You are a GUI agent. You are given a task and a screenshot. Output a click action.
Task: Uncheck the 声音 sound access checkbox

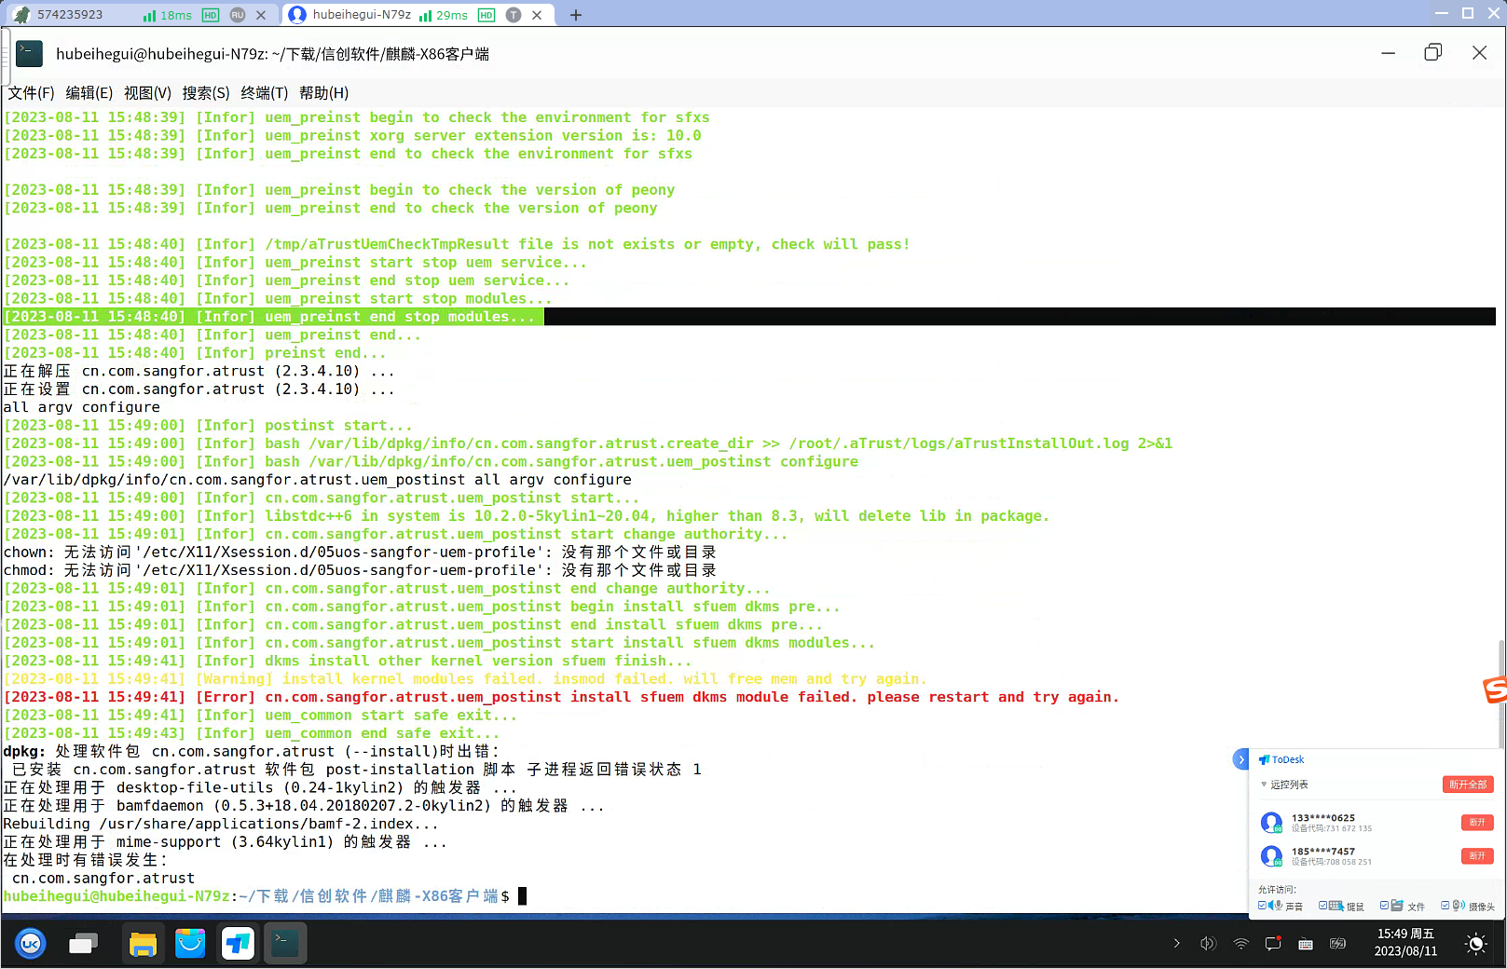point(1263,906)
